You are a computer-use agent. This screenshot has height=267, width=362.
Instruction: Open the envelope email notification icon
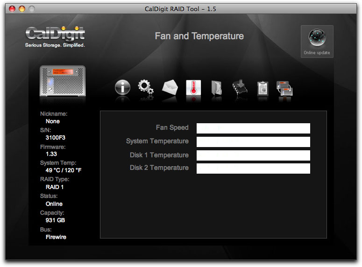pos(170,87)
